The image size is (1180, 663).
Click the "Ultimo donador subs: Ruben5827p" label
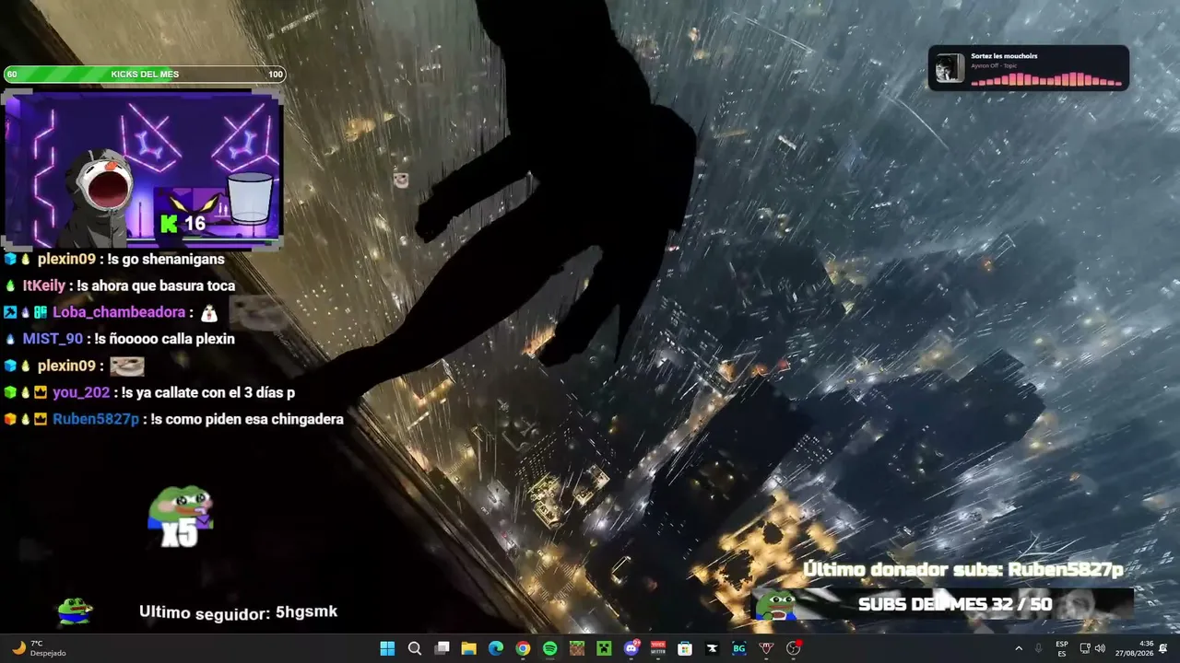click(x=963, y=570)
